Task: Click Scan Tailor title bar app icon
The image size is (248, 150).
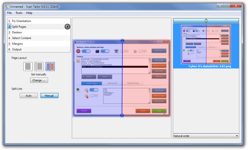Action: tap(7, 6)
